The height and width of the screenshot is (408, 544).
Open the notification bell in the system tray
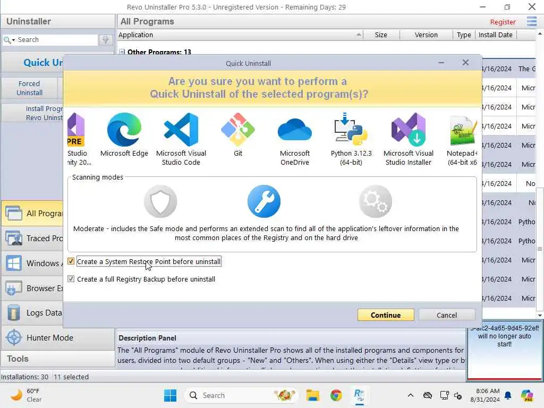(x=508, y=395)
